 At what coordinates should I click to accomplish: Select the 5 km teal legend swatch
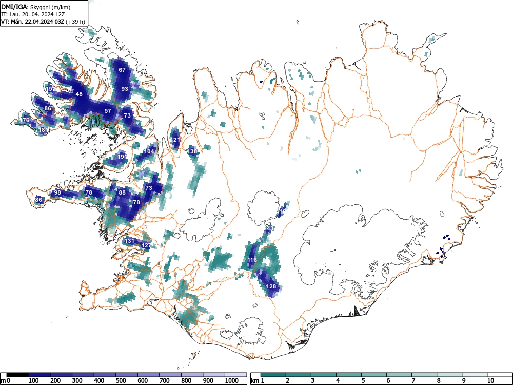[x=374, y=375]
